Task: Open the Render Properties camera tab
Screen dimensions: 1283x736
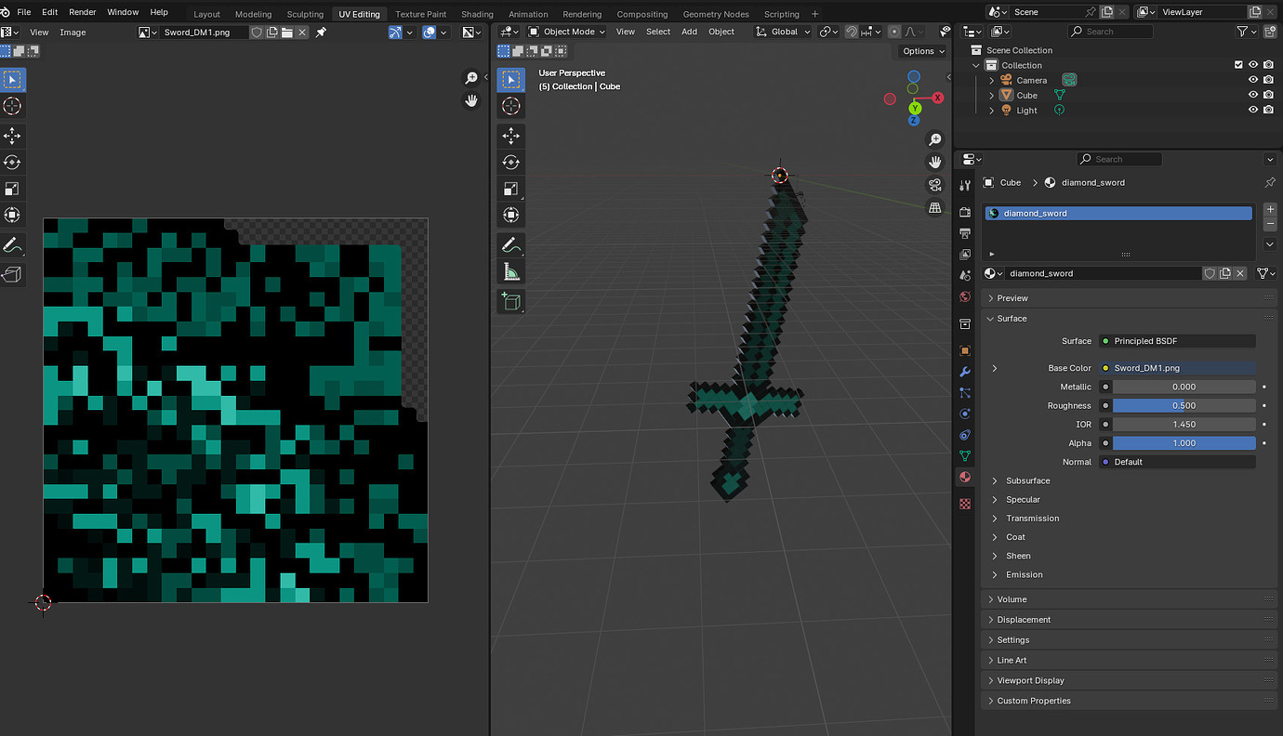Action: pos(964,211)
